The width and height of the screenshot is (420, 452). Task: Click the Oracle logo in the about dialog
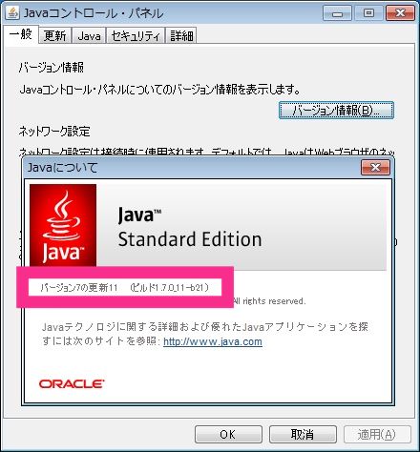click(72, 383)
